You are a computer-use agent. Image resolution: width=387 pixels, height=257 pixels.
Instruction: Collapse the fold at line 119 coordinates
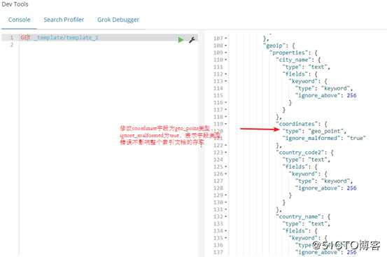pyautogui.click(x=226, y=124)
